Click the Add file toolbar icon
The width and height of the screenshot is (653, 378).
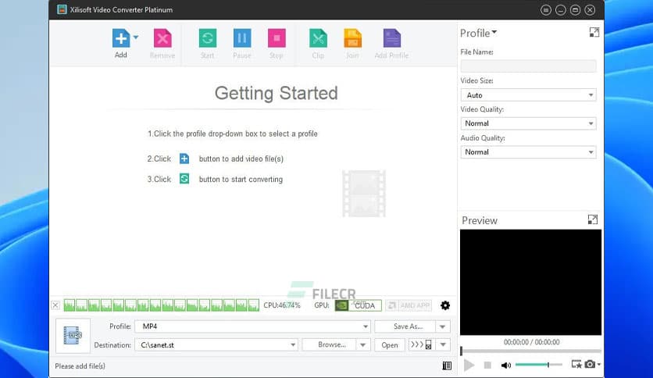tap(121, 38)
